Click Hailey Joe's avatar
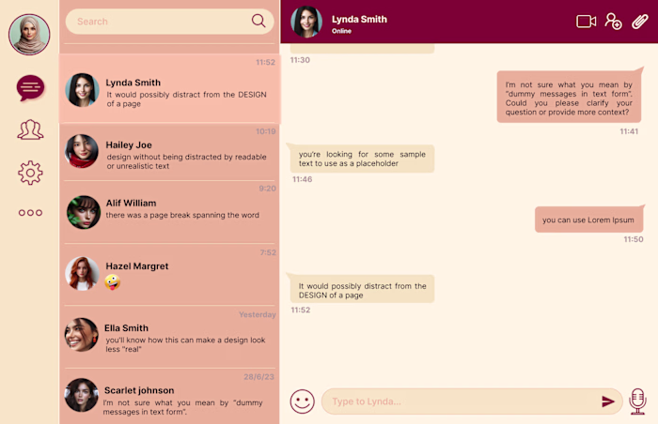 point(82,151)
